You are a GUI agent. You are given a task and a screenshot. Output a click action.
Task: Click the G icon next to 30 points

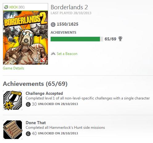coord(28,104)
